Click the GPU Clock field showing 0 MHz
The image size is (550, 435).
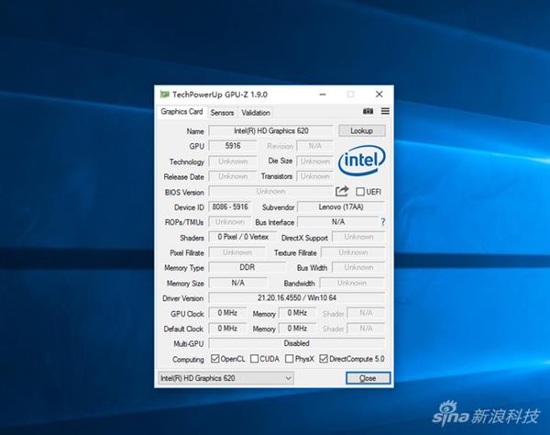227,313
